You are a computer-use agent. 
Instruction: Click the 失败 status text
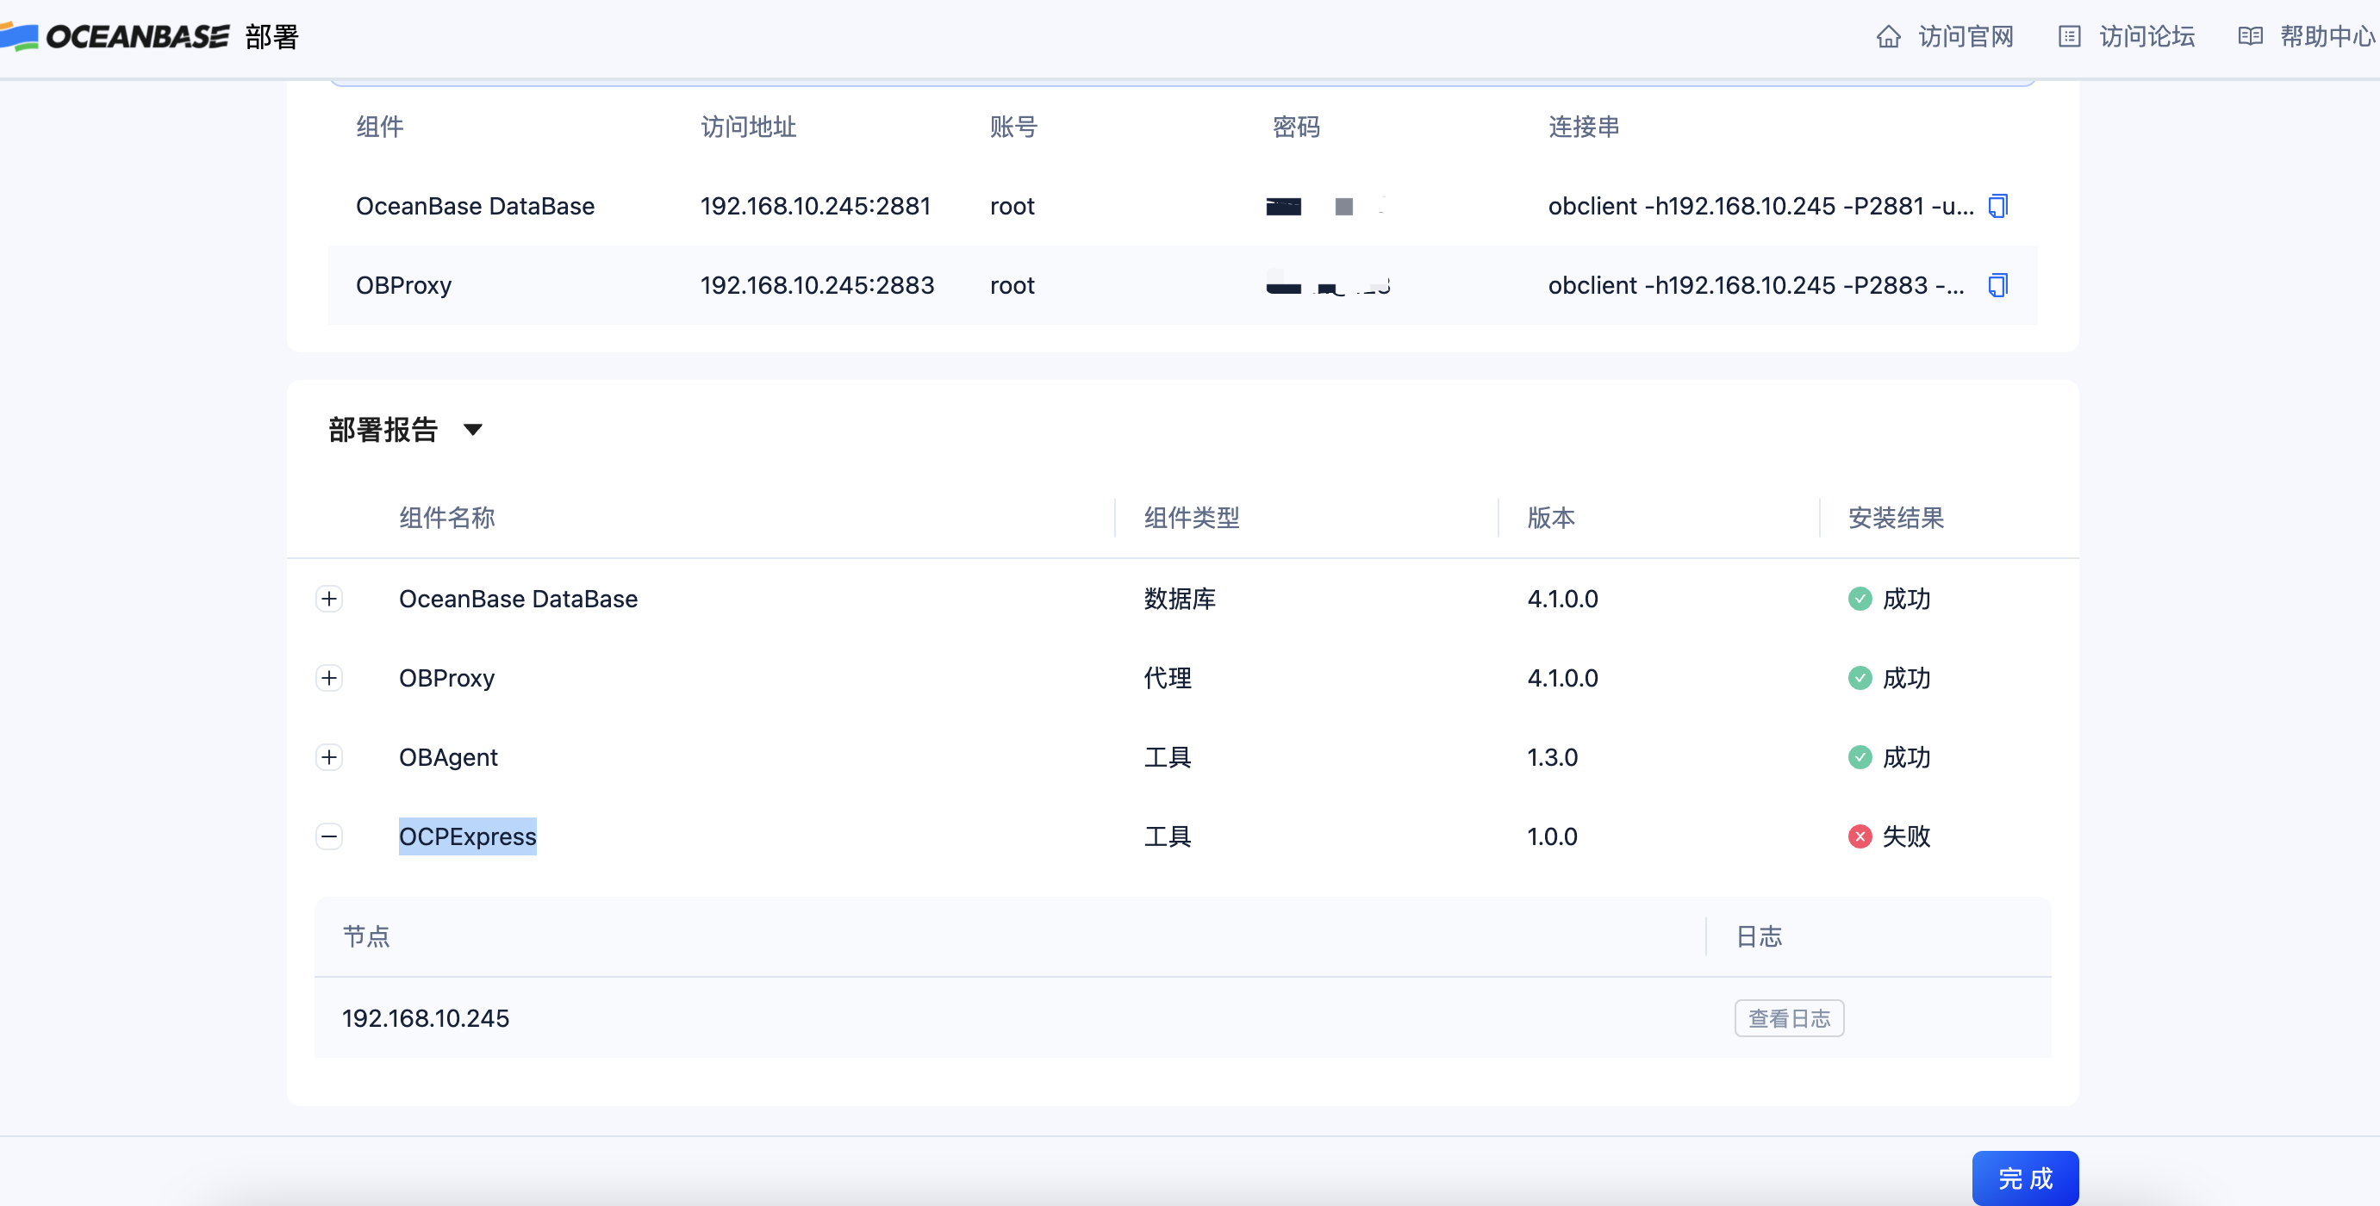pos(1906,837)
